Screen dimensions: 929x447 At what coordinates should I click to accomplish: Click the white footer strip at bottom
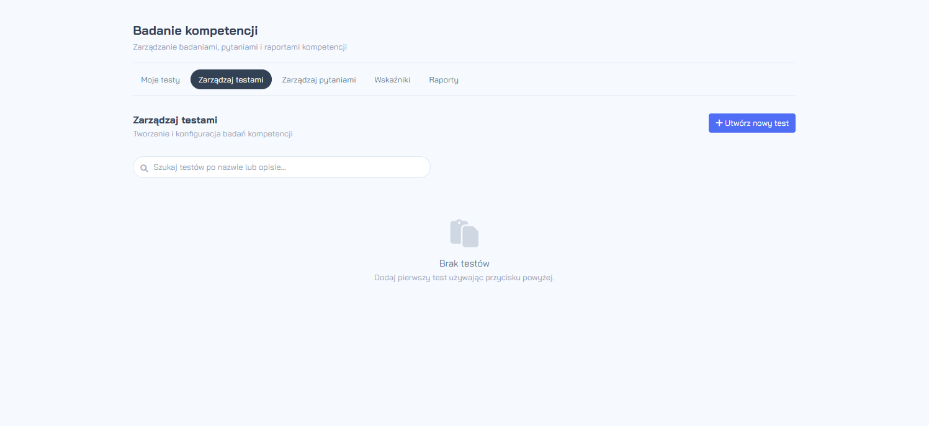464,436
